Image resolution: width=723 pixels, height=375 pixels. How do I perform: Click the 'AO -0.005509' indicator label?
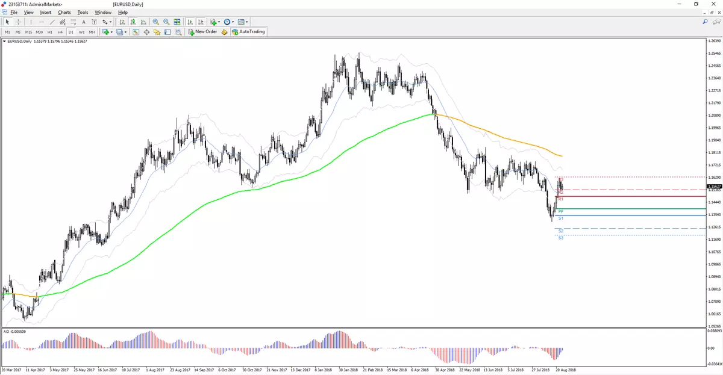tap(15, 331)
